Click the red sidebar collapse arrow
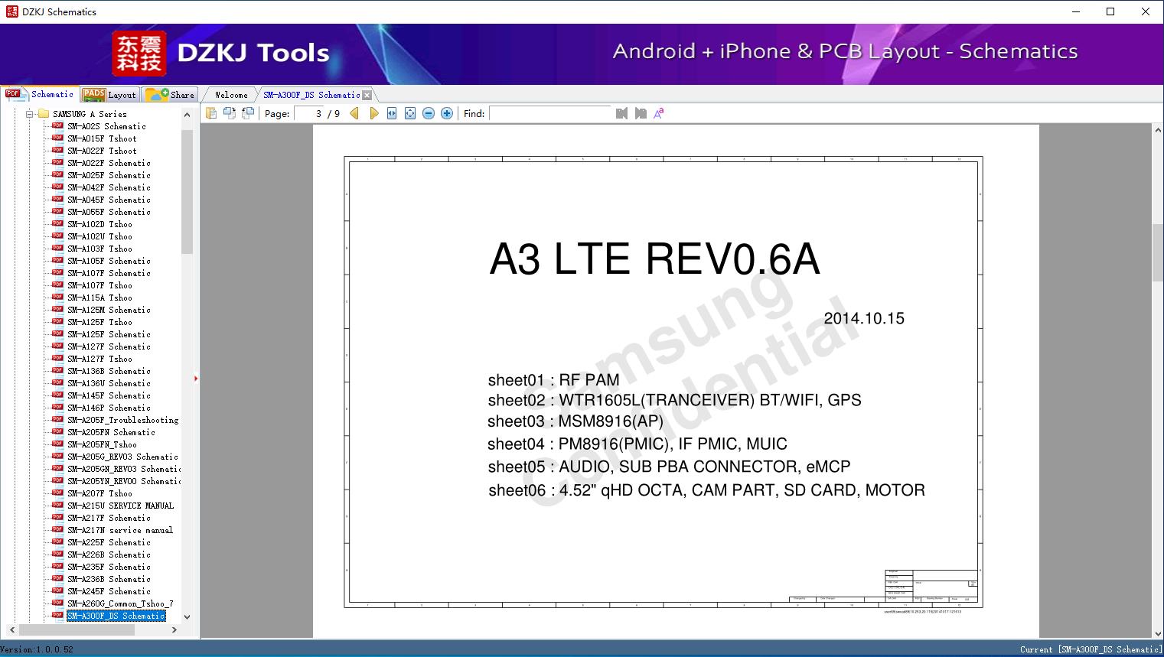Image resolution: width=1164 pixels, height=657 pixels. (x=196, y=379)
